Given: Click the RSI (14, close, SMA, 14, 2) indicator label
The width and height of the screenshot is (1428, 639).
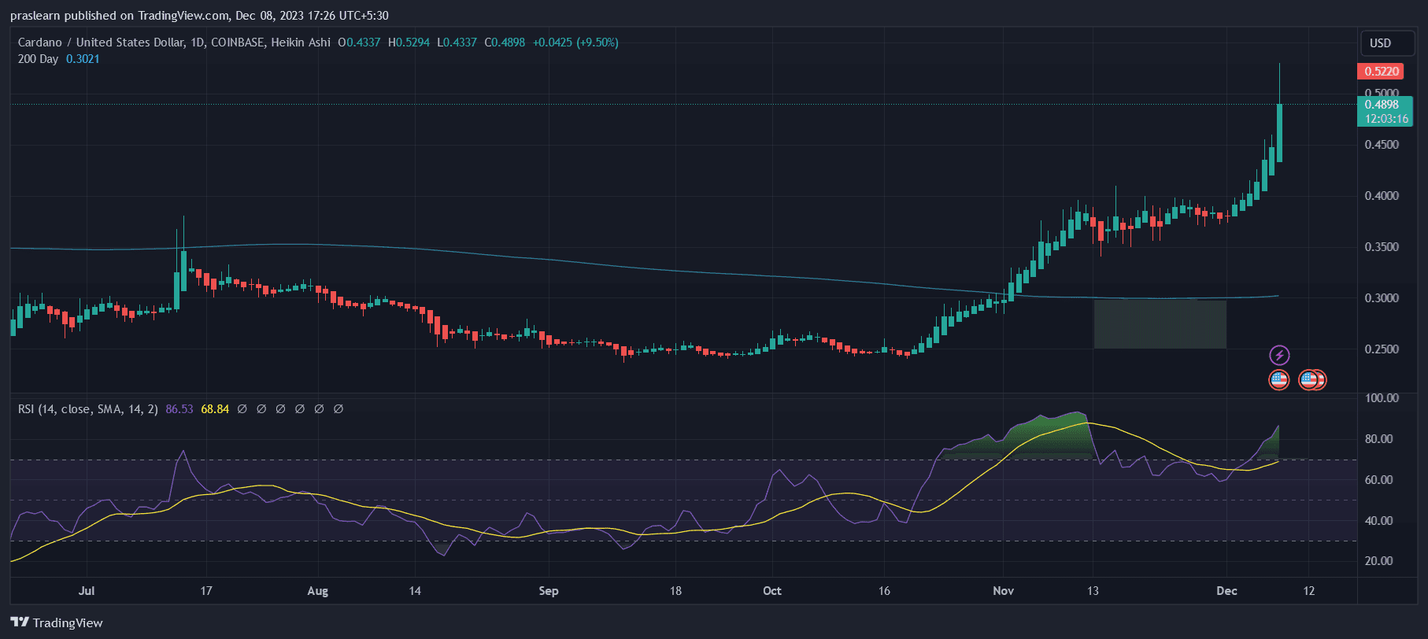Looking at the screenshot, I should point(88,409).
